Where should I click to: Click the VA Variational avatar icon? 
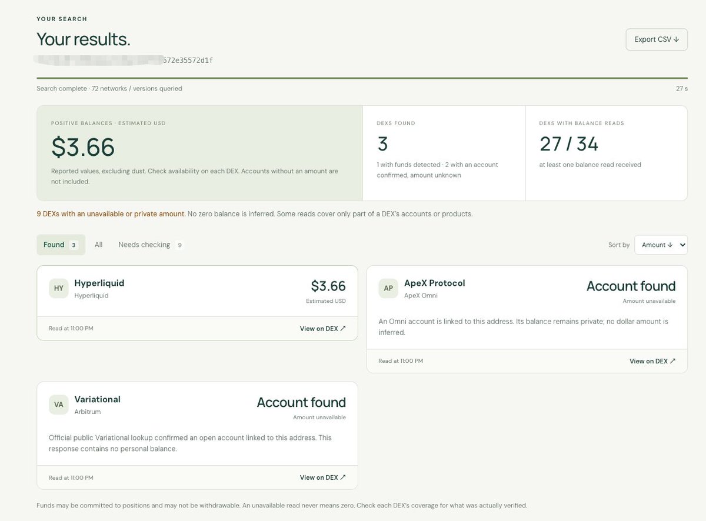[59, 405]
